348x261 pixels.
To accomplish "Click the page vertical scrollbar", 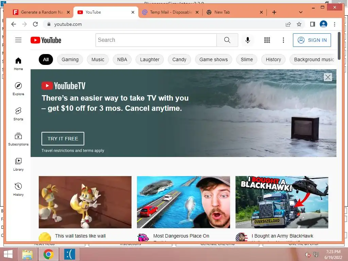I will pos(339,46).
